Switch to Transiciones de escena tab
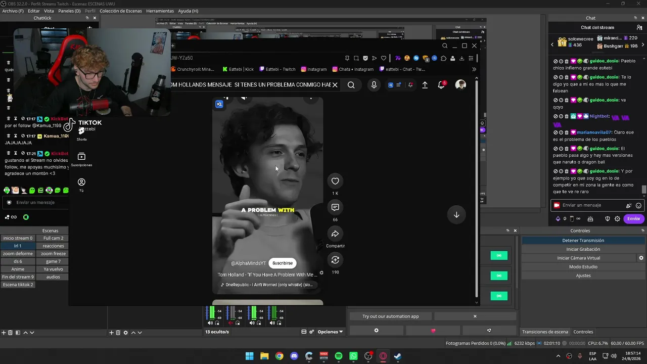This screenshot has height=364, width=647. (x=545, y=332)
